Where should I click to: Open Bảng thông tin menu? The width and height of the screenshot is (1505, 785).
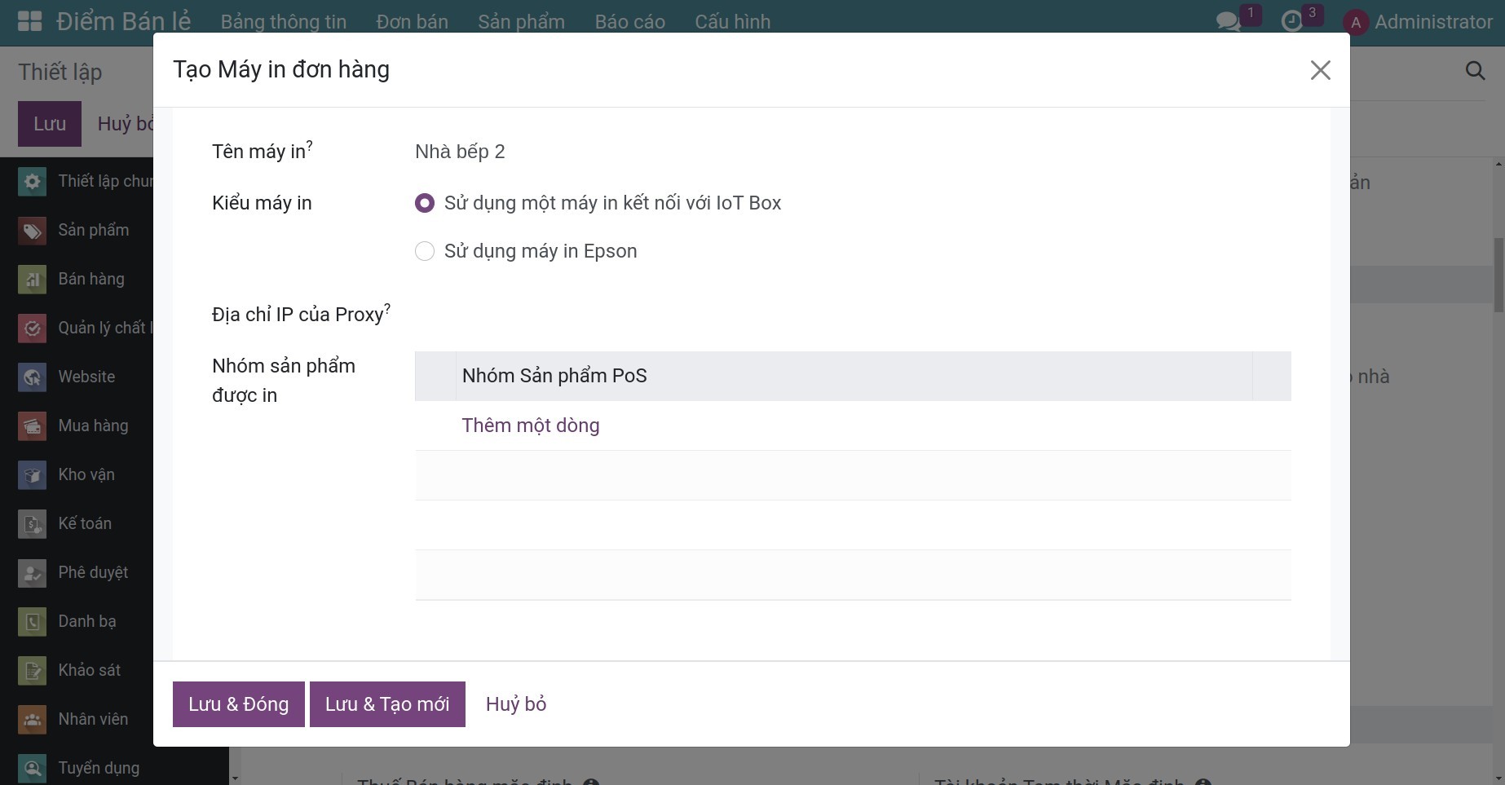click(x=284, y=21)
